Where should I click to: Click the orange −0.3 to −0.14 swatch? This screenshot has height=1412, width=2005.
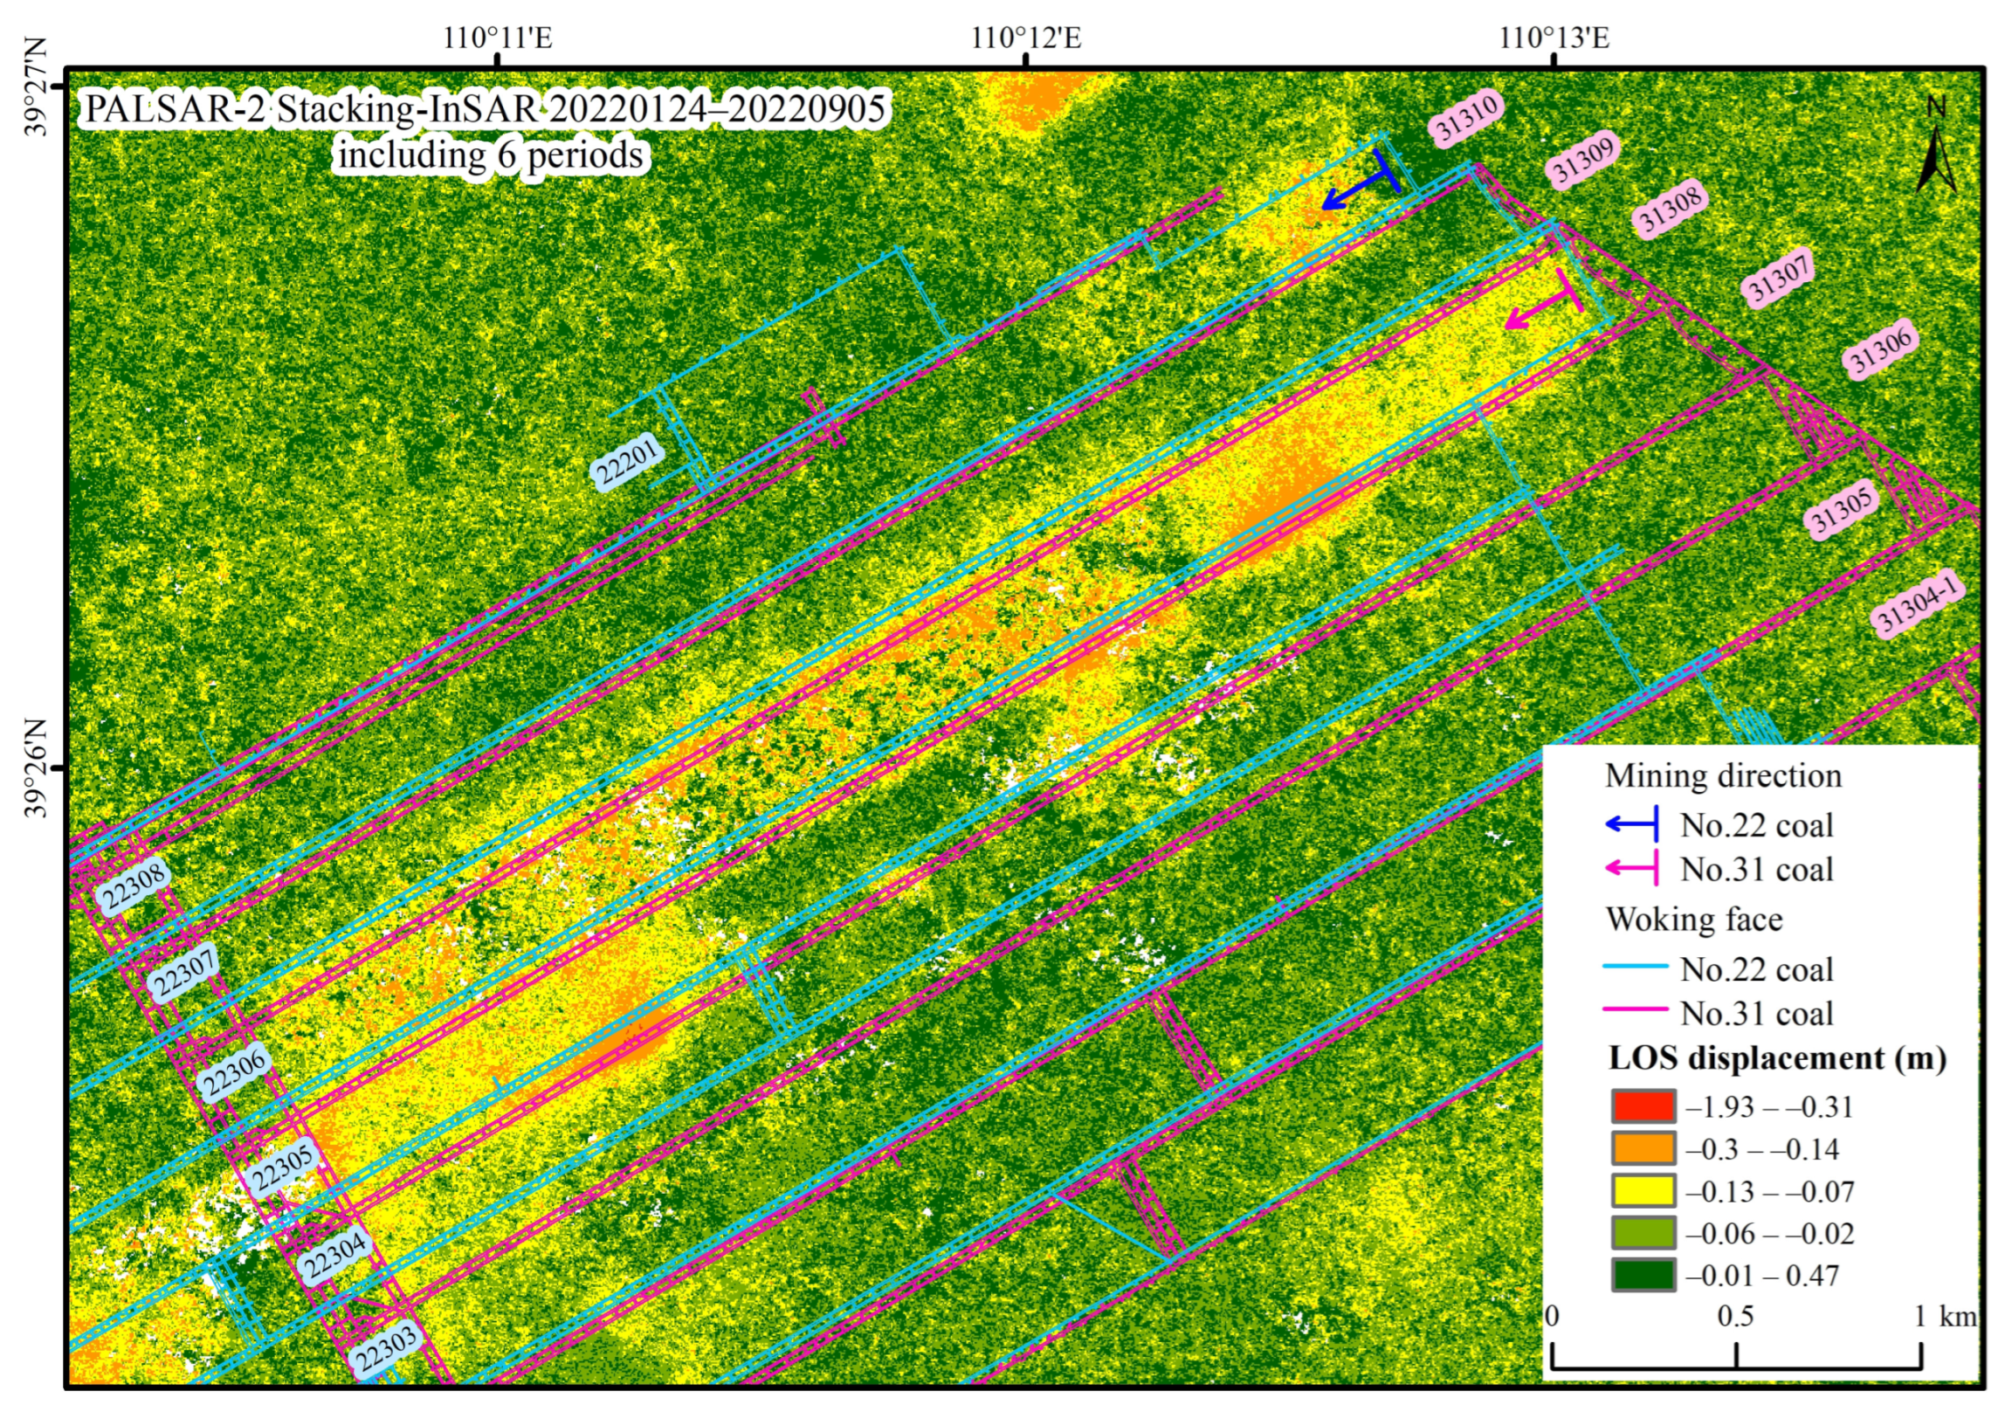(x=1643, y=1149)
